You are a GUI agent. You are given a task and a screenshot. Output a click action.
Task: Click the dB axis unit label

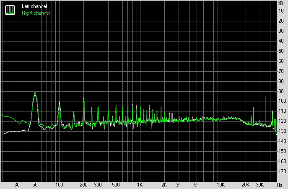click(280, 3)
